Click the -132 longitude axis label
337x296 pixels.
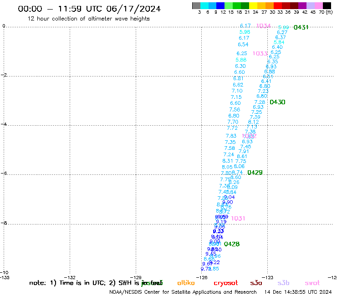[x=70, y=277]
